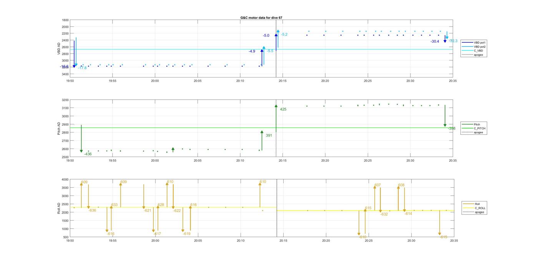Select the "C_VBD" legend entry
The width and height of the screenshot is (538, 266).
pos(473,51)
